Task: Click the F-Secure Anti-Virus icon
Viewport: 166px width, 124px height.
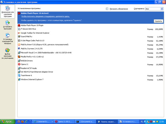Action: pyautogui.click(x=19, y=29)
